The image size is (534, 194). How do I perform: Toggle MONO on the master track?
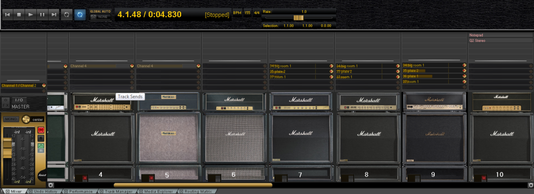pyautogui.click(x=11, y=119)
